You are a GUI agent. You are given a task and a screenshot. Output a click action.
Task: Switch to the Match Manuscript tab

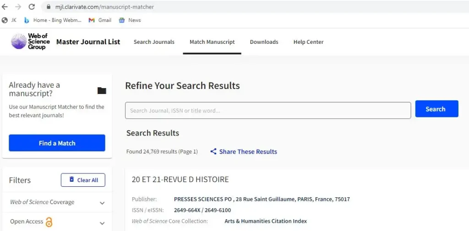(212, 42)
